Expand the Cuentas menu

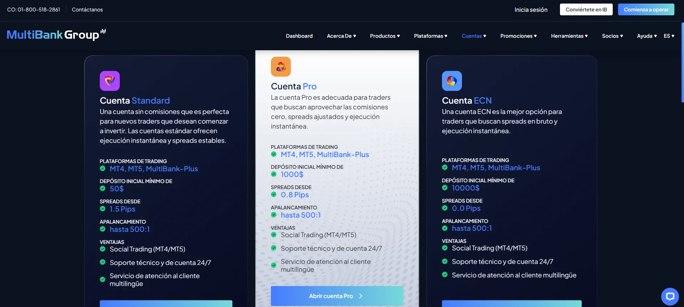point(474,36)
